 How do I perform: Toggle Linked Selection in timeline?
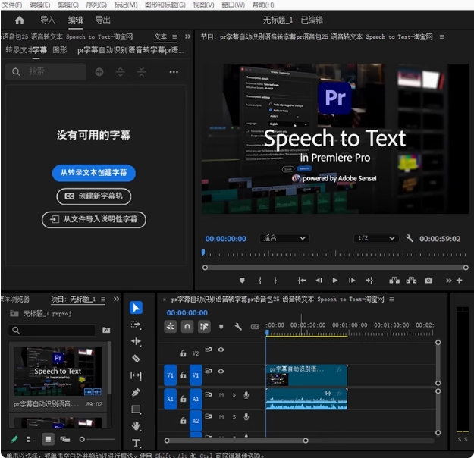pos(204,327)
